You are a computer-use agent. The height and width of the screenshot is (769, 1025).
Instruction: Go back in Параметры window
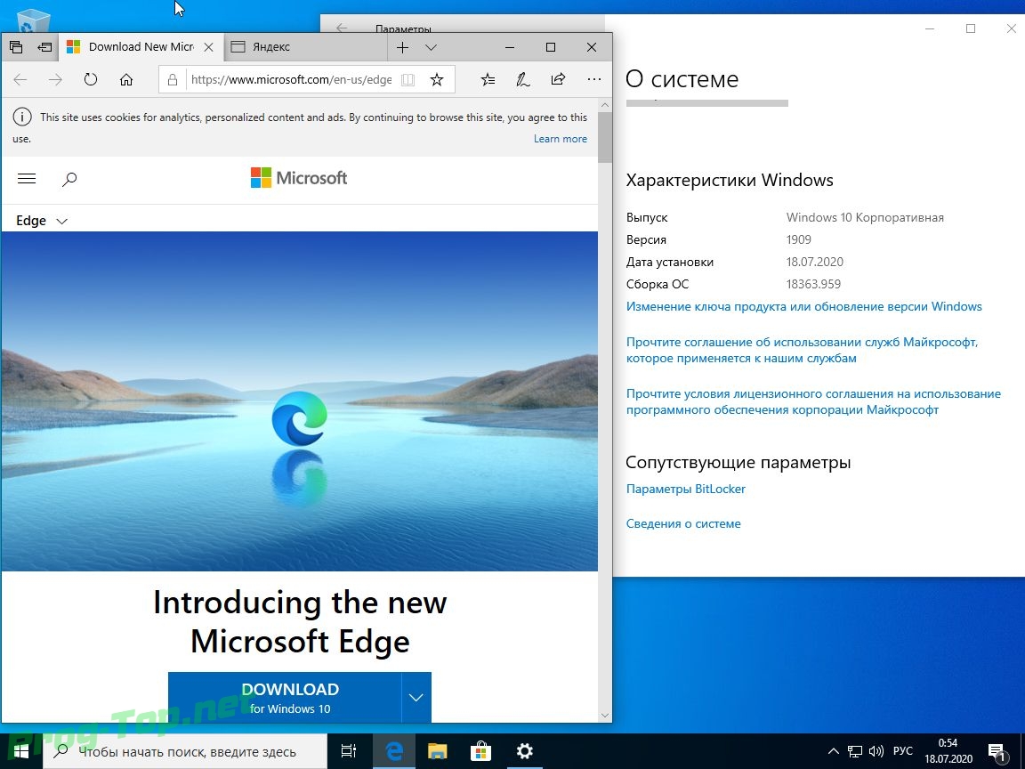pyautogui.click(x=342, y=28)
